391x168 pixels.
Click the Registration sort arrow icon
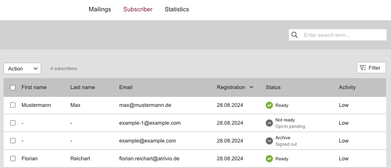(251, 87)
